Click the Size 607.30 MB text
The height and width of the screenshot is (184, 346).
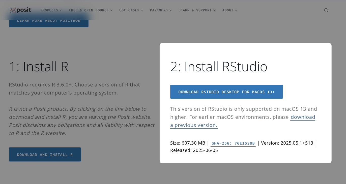coord(188,143)
